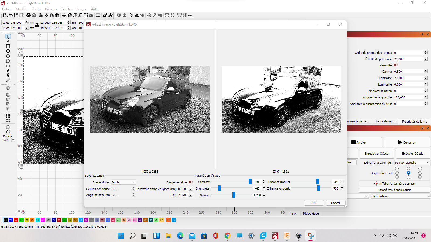Select bottom-left Origine du travail radio button
431x242 pixels.
397,177
